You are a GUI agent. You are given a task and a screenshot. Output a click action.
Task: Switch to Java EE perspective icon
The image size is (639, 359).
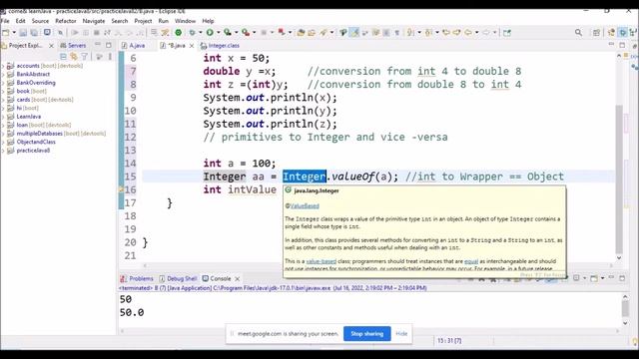(x=611, y=33)
